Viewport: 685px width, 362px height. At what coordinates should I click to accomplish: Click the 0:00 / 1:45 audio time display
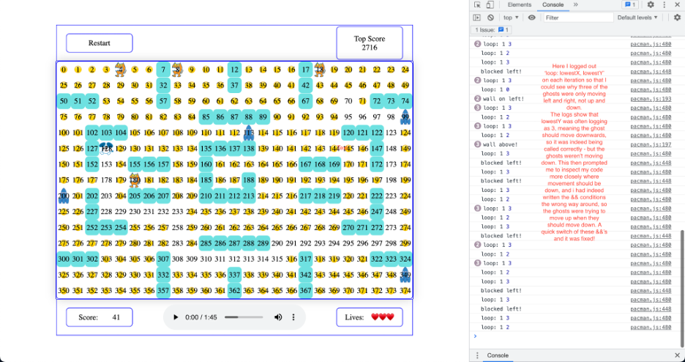pos(201,317)
